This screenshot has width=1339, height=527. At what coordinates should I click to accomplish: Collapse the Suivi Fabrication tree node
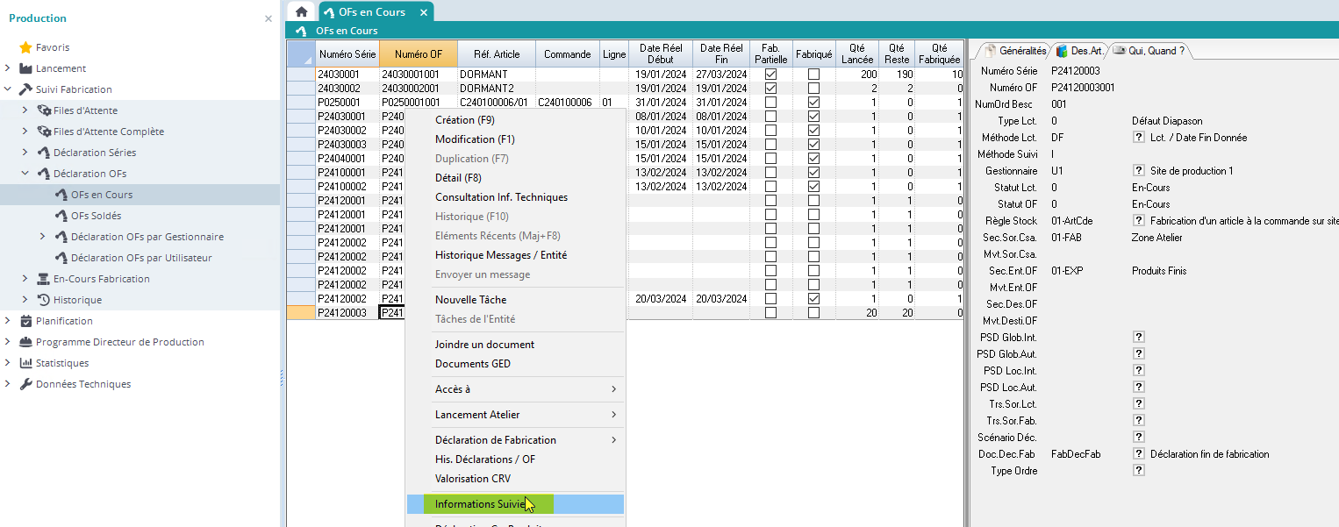coord(8,89)
